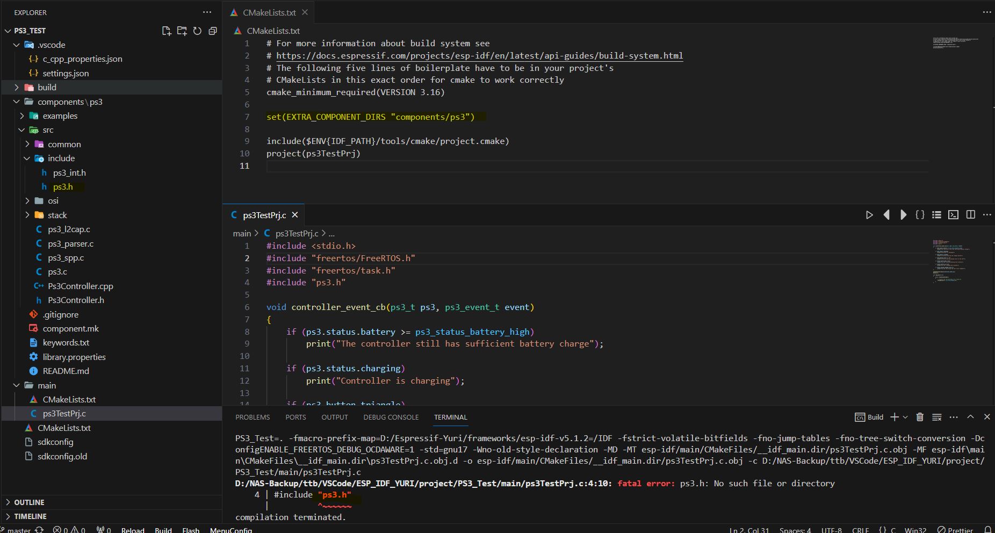Open c_cpp_properties.json file
Screen dimensions: 995x533
click(82, 59)
